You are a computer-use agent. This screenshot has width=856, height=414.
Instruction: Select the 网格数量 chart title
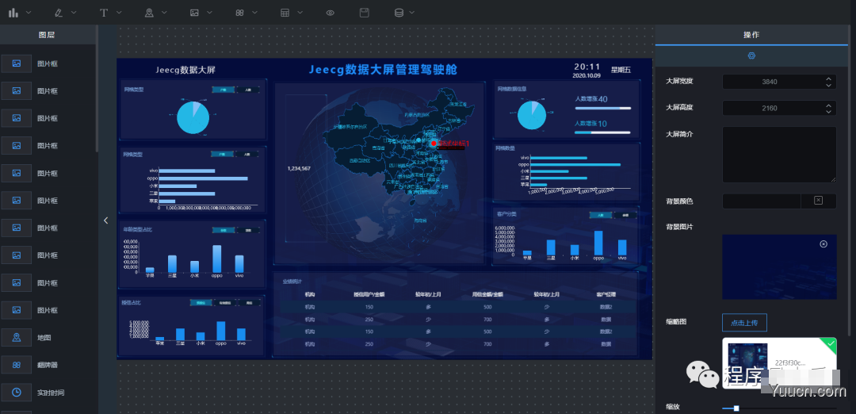pyautogui.click(x=505, y=148)
